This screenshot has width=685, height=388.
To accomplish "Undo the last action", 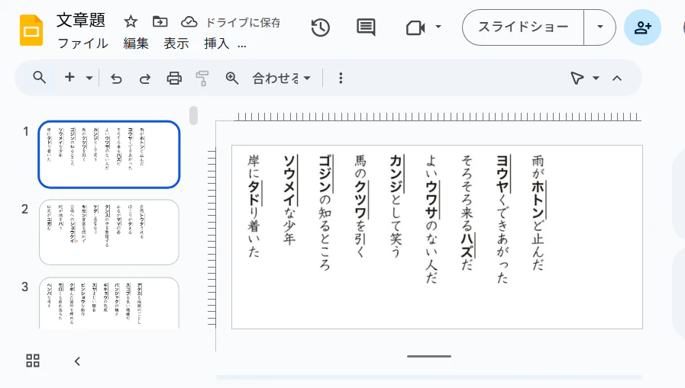I will pyautogui.click(x=116, y=79).
